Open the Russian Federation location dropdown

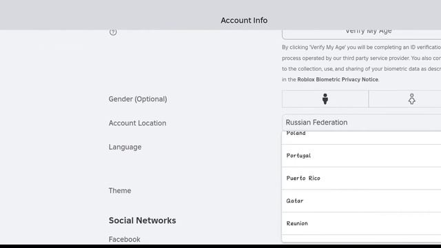point(361,123)
